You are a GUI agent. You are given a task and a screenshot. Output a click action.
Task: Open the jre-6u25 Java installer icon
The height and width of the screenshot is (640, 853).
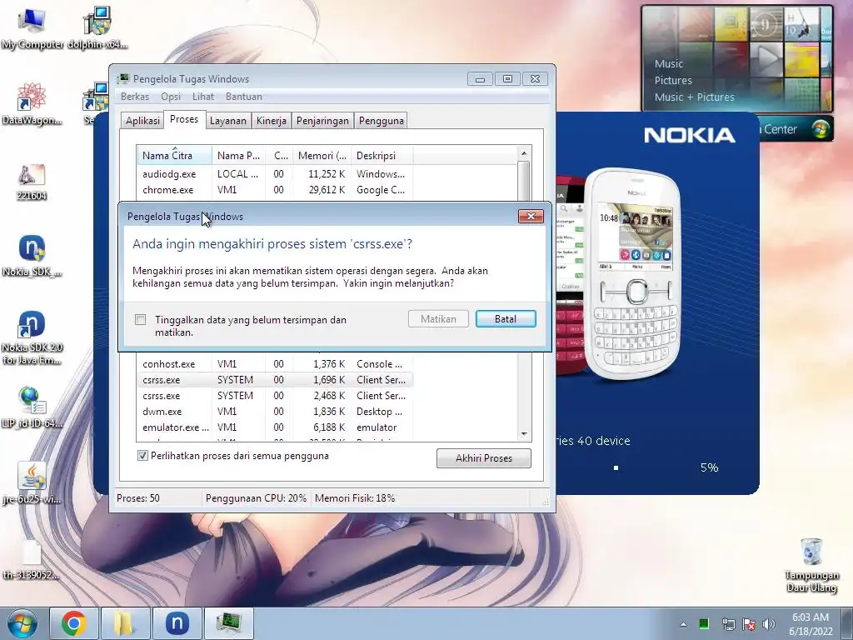pyautogui.click(x=32, y=483)
